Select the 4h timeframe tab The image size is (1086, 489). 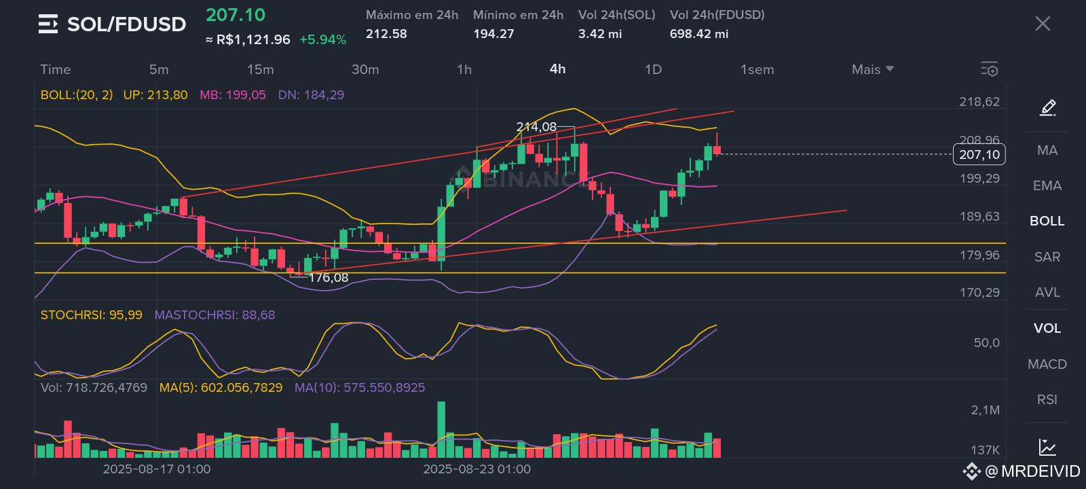558,69
